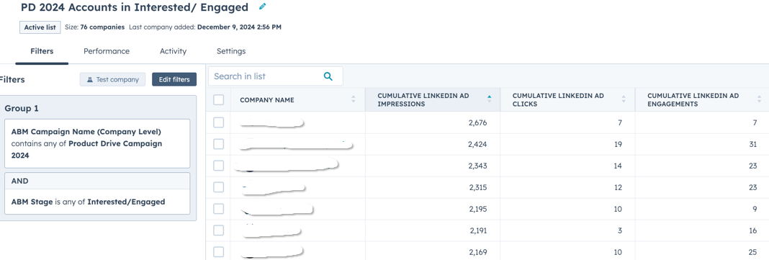Screen dimensions: 769x260
Task: Click the clicks value 14
Action: [618, 166]
